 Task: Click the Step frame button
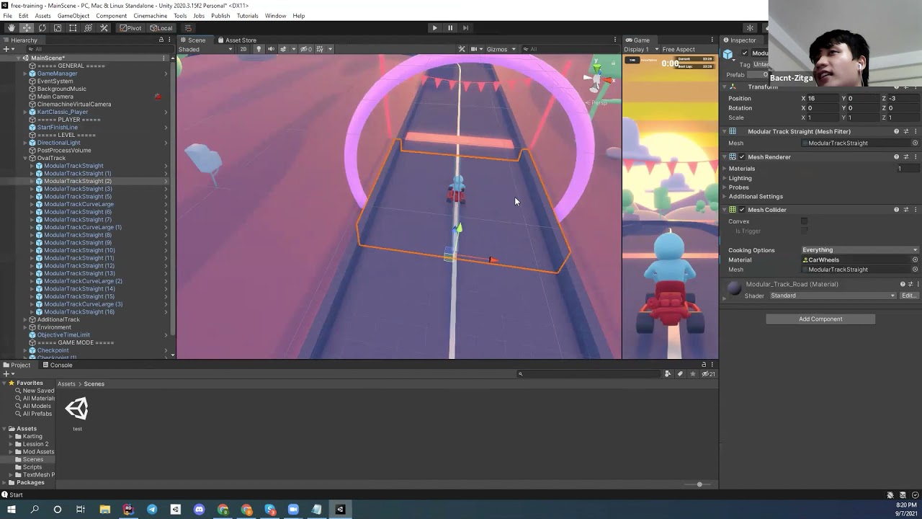pos(465,28)
